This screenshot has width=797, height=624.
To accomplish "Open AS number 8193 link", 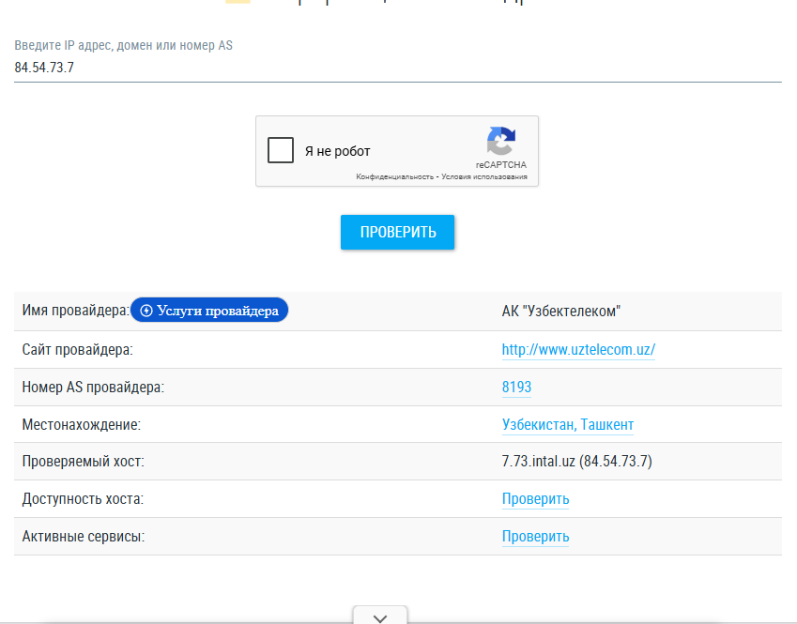I will tap(516, 388).
